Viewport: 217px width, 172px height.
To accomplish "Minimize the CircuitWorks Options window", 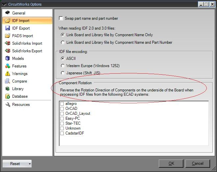I will tap(201, 4).
